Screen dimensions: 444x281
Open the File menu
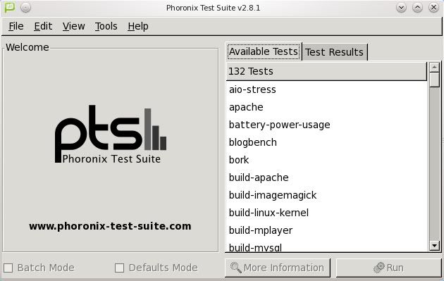coord(16,26)
